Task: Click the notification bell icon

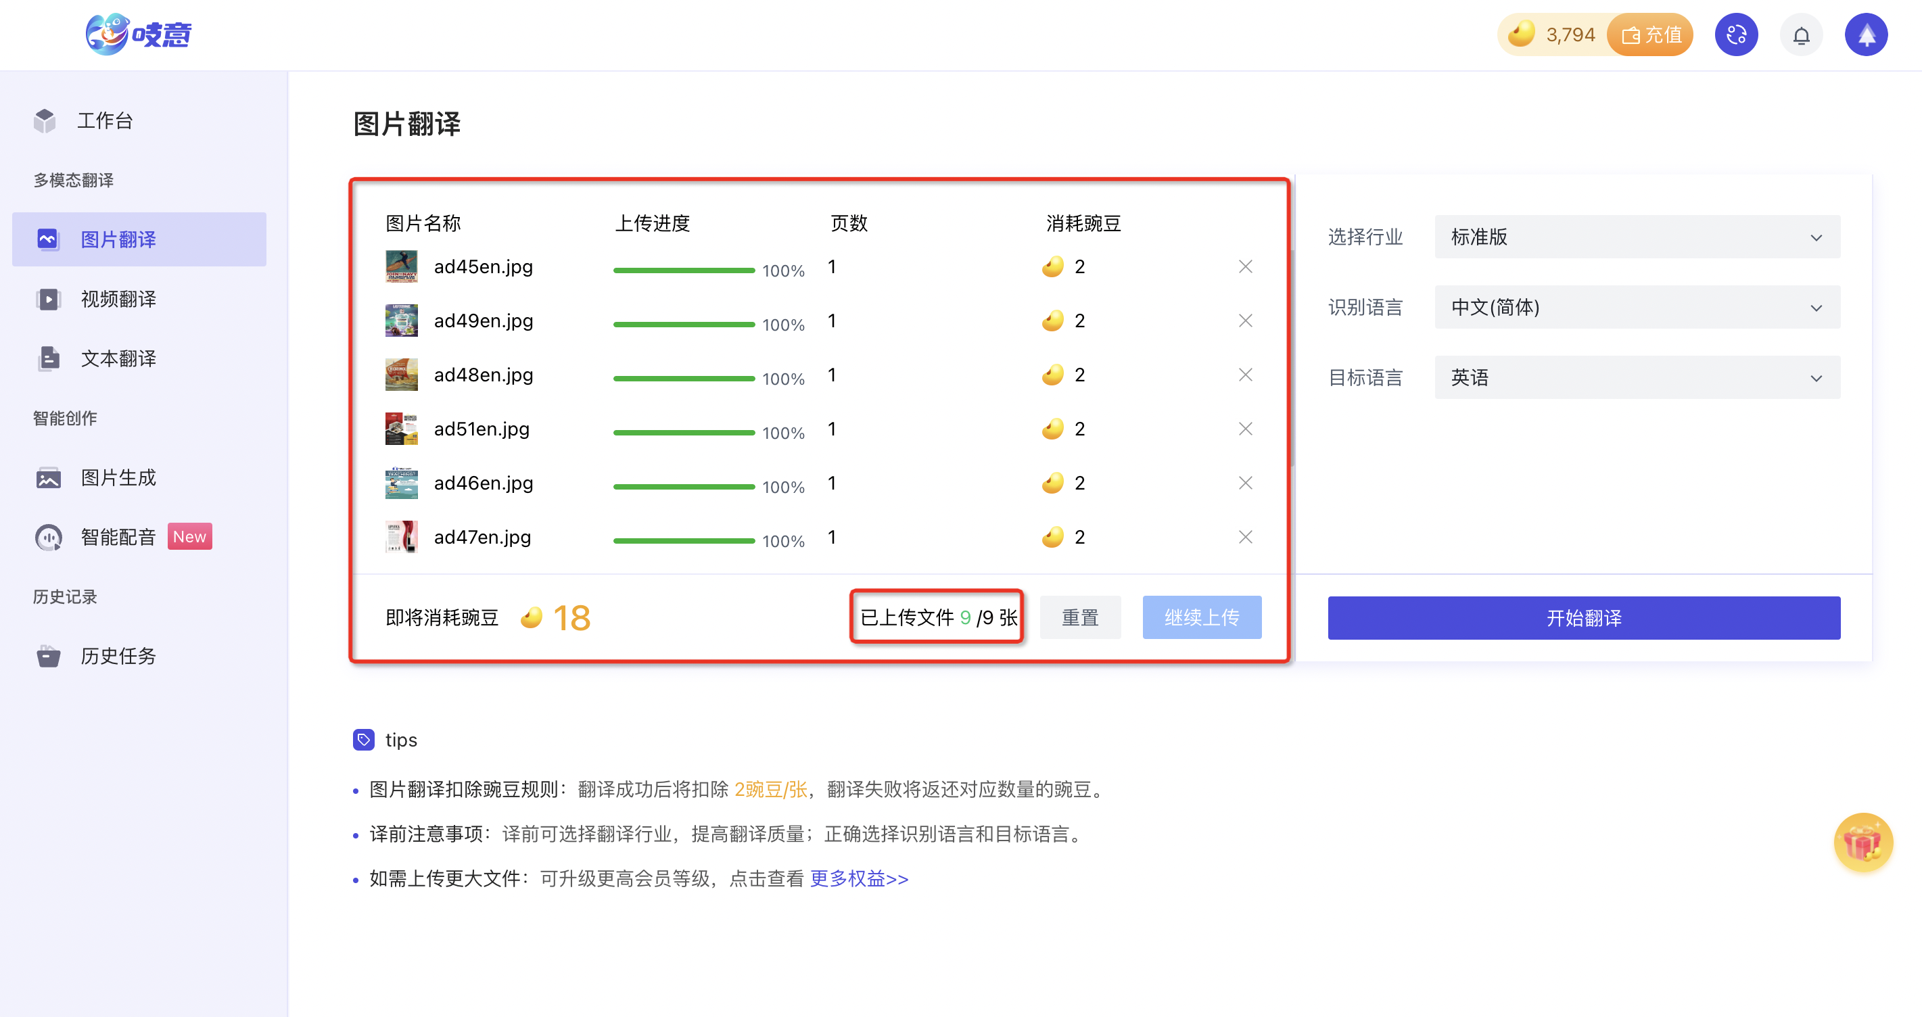Action: point(1801,35)
